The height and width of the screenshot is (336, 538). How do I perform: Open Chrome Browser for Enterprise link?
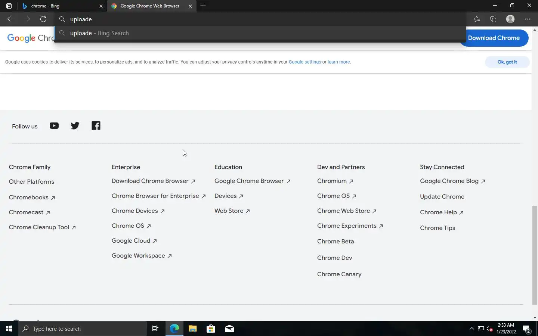pyautogui.click(x=159, y=196)
